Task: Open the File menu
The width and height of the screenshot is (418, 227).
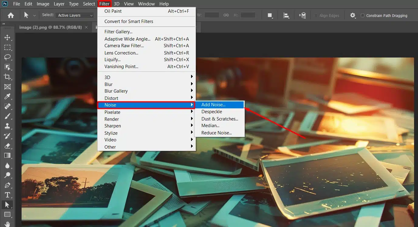Action: 16,4
